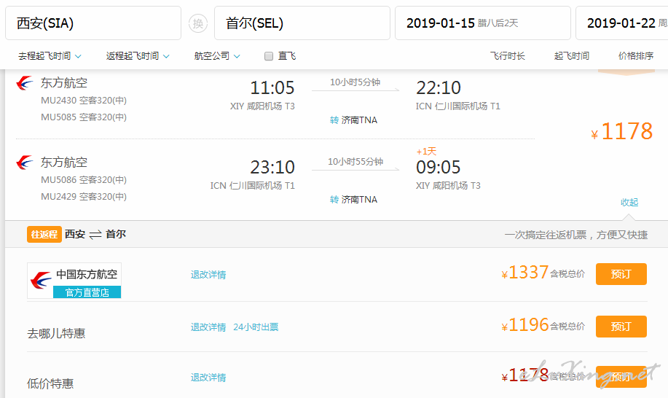Viewport: 668px width, 398px height.
Task: Click arrival time 22:10
Action: pos(439,88)
